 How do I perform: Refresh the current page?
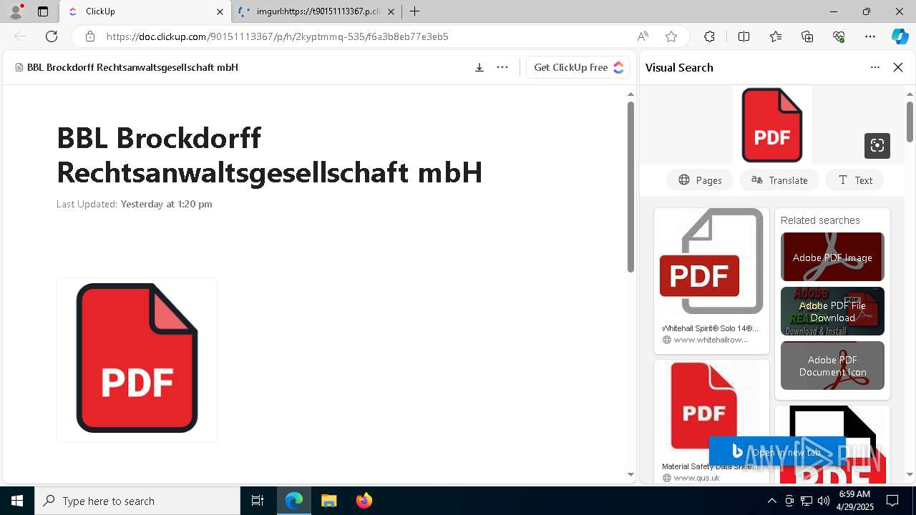tap(52, 36)
